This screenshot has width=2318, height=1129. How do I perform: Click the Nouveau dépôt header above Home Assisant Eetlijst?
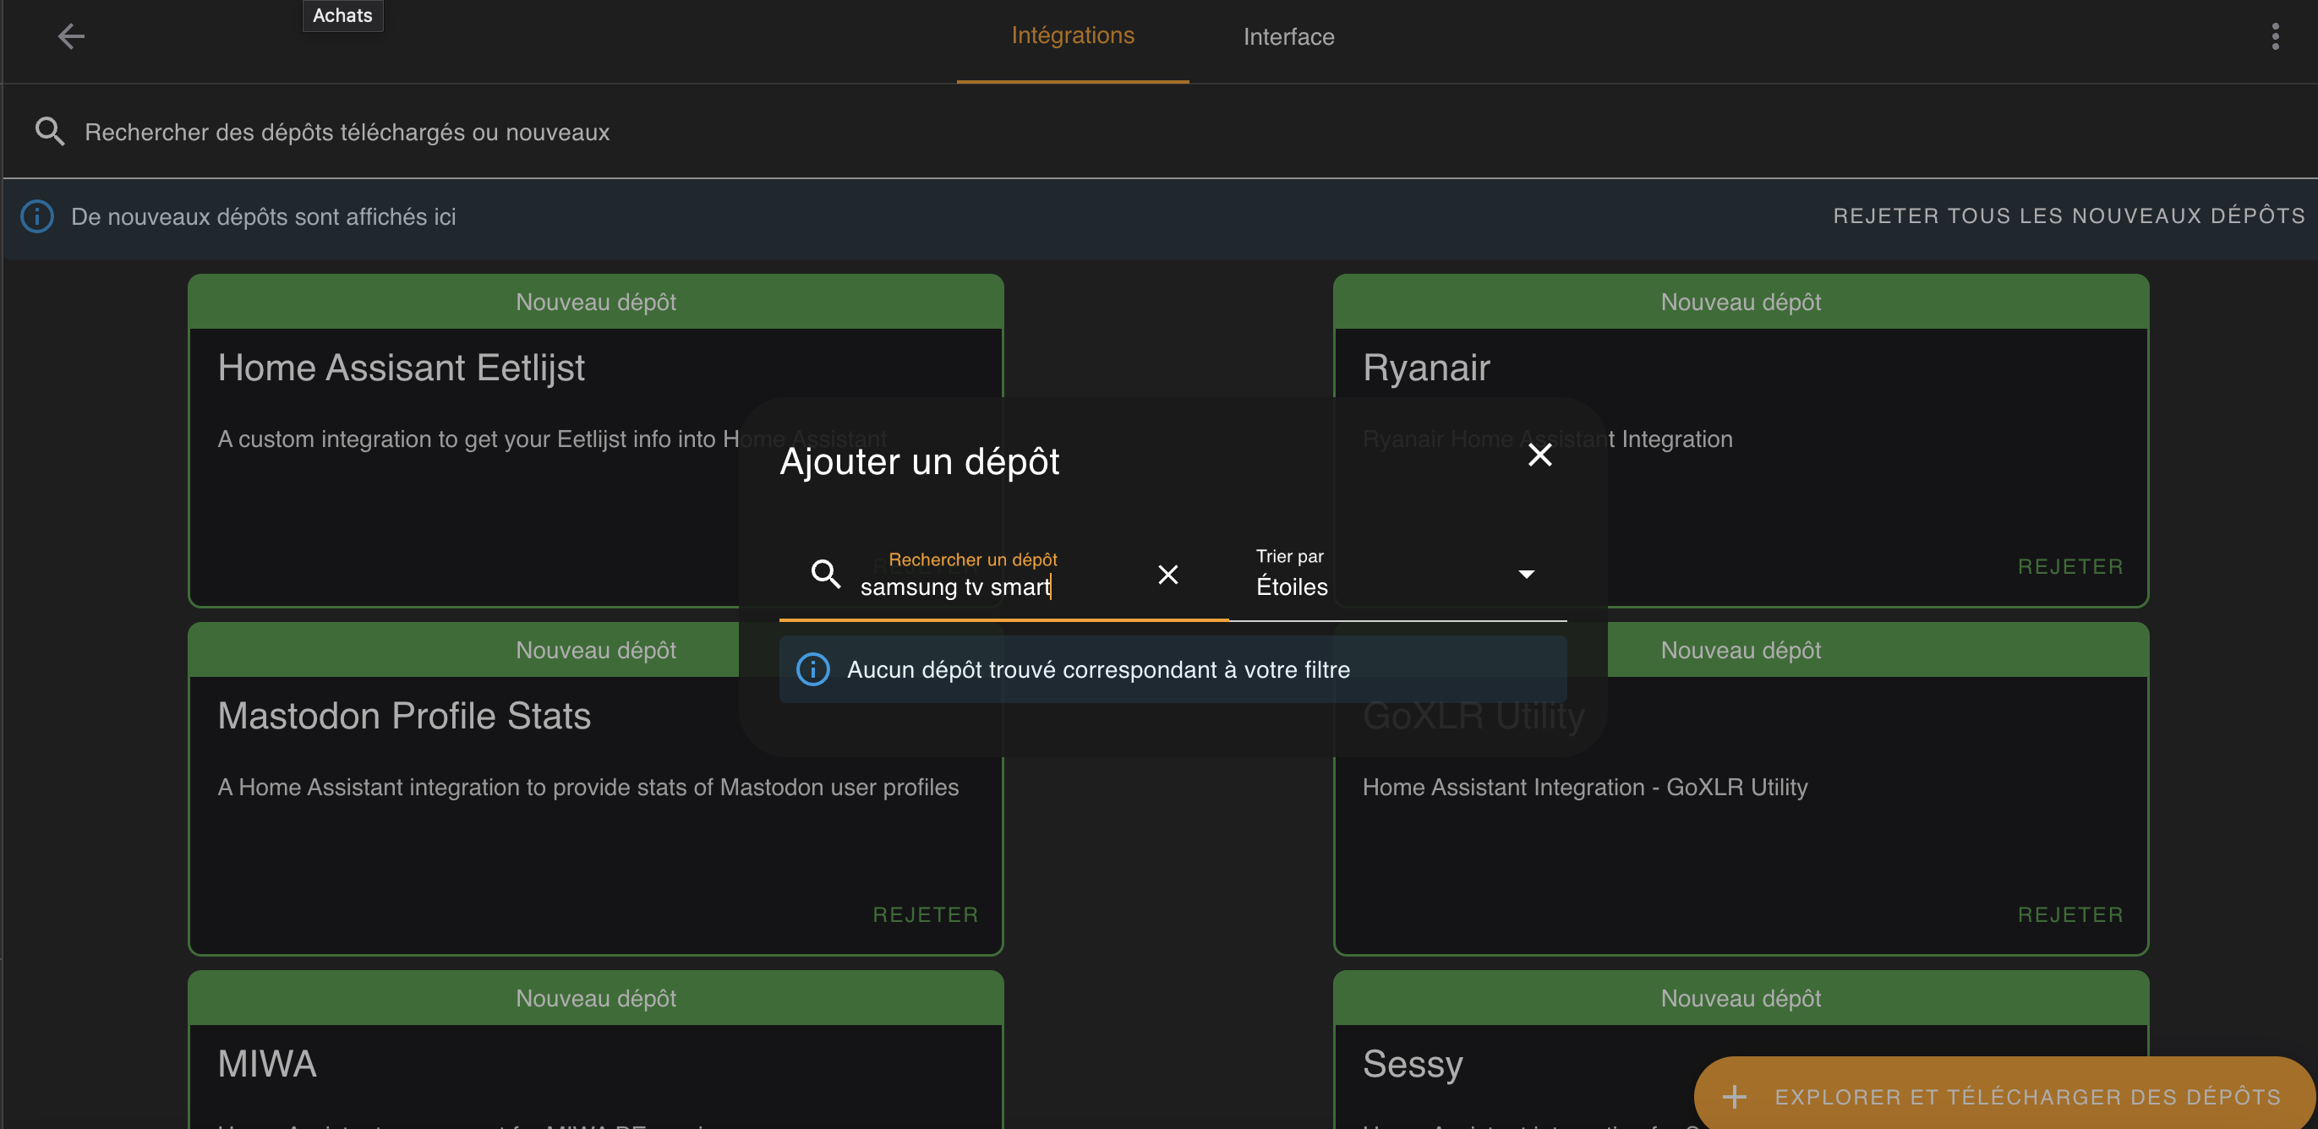coord(596,302)
